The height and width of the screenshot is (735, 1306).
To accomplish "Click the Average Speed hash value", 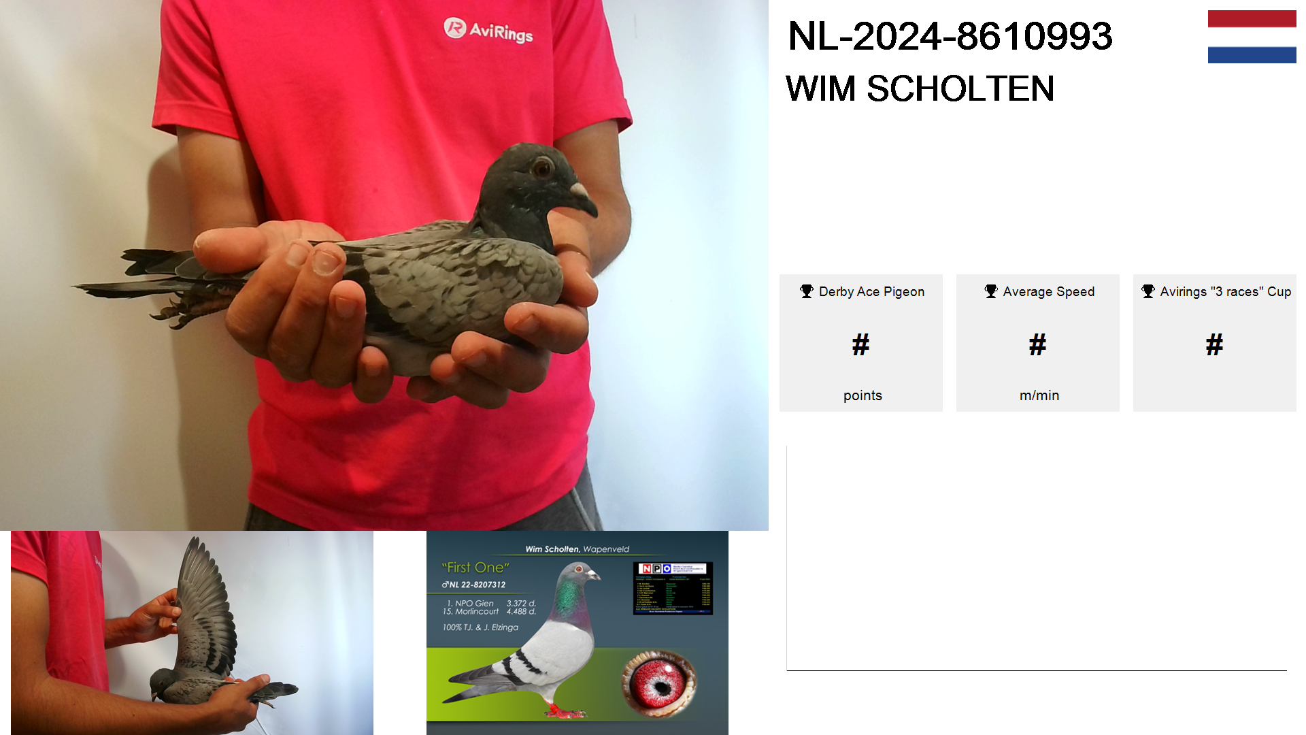I will (1038, 345).
